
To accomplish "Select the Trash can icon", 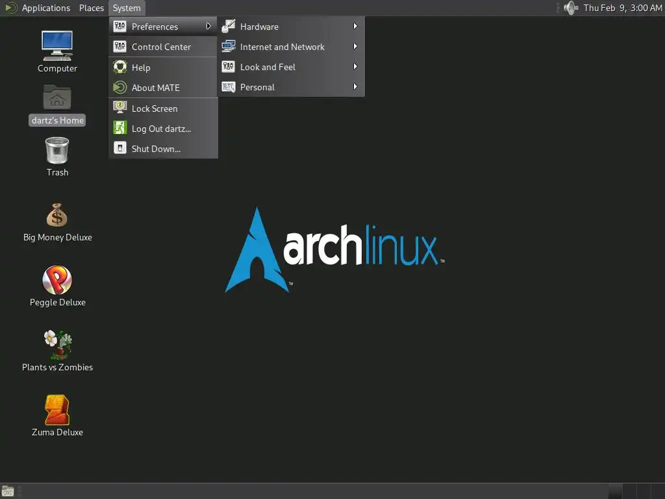I will pos(57,150).
